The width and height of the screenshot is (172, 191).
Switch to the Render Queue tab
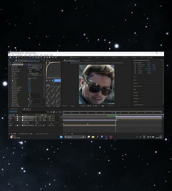[14, 109]
